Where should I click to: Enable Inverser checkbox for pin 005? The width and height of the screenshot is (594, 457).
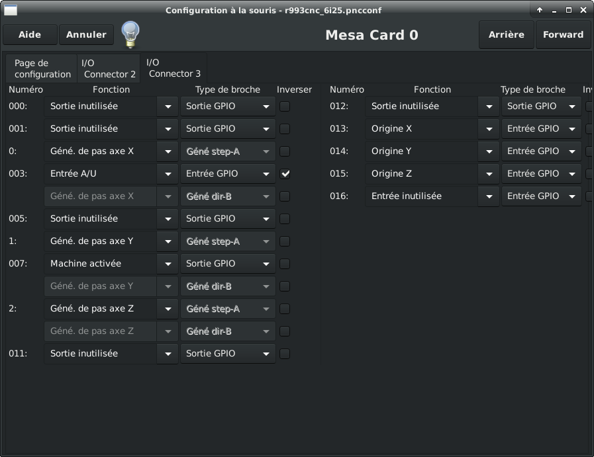coord(285,219)
